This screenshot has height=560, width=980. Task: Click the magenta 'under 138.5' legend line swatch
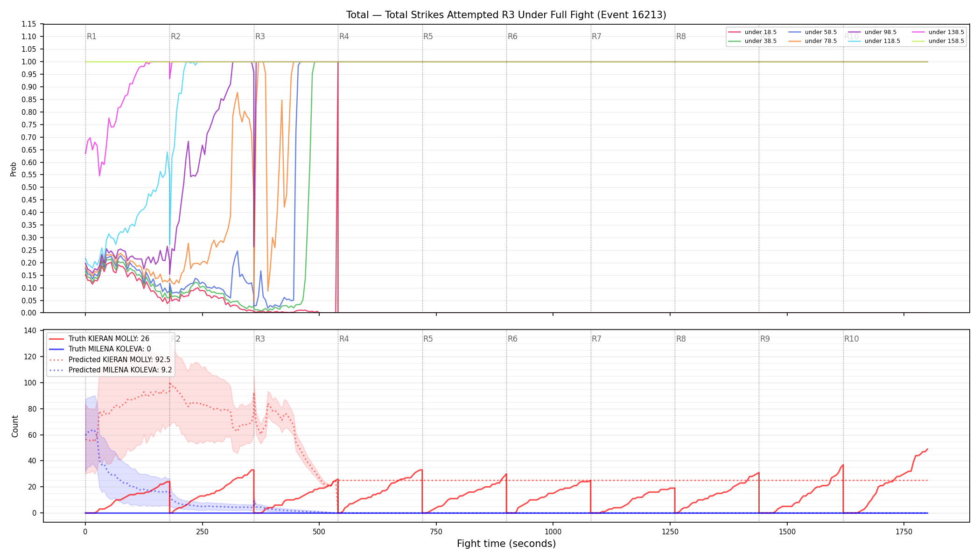coord(918,32)
